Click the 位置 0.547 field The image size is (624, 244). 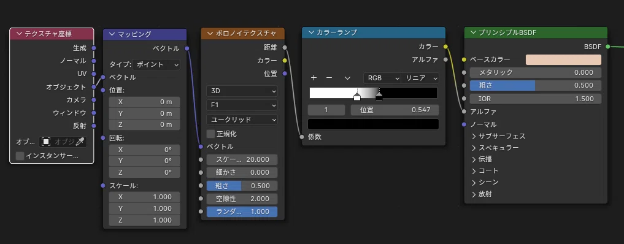click(395, 110)
